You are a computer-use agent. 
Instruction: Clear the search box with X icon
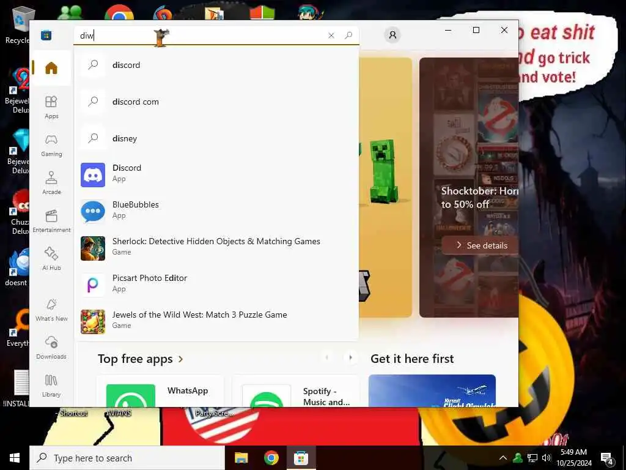point(331,35)
